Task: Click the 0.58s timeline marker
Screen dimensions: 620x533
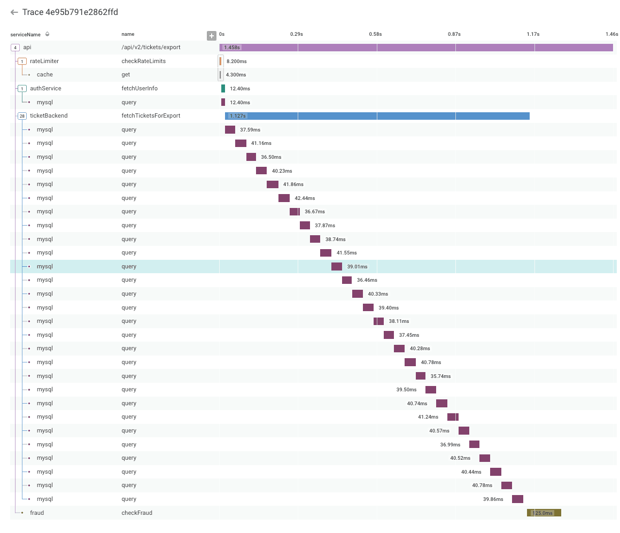Action: pos(375,34)
